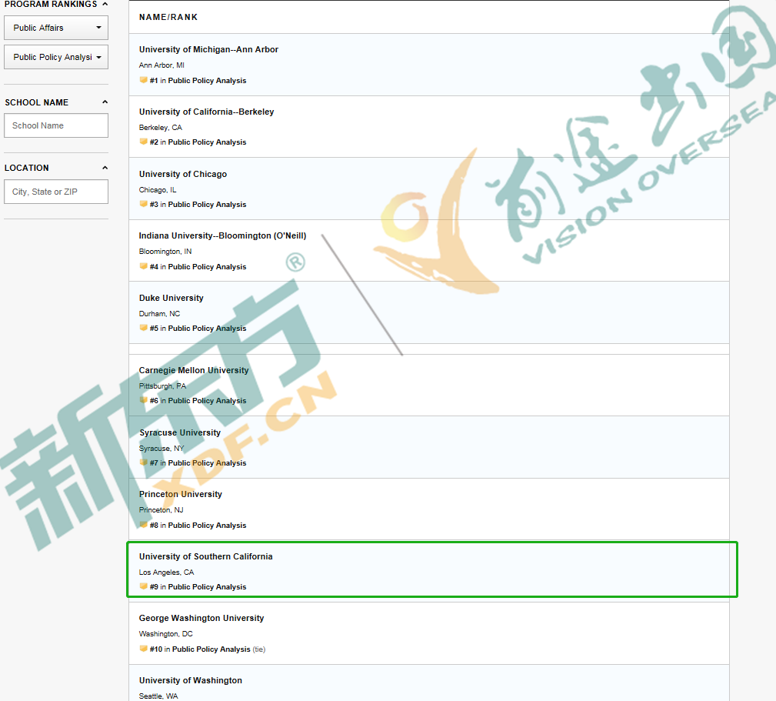Screen dimensions: 776x701
Task: Click the #2 rank badge icon
Action: pyautogui.click(x=144, y=142)
